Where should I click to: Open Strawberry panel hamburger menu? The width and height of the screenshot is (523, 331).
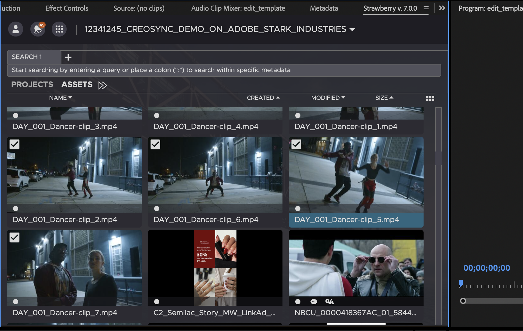point(426,9)
